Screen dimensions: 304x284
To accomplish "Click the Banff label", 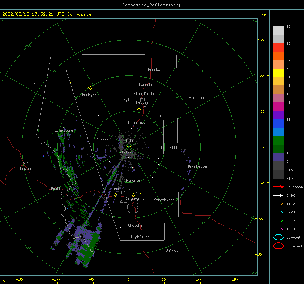I will [56, 188].
